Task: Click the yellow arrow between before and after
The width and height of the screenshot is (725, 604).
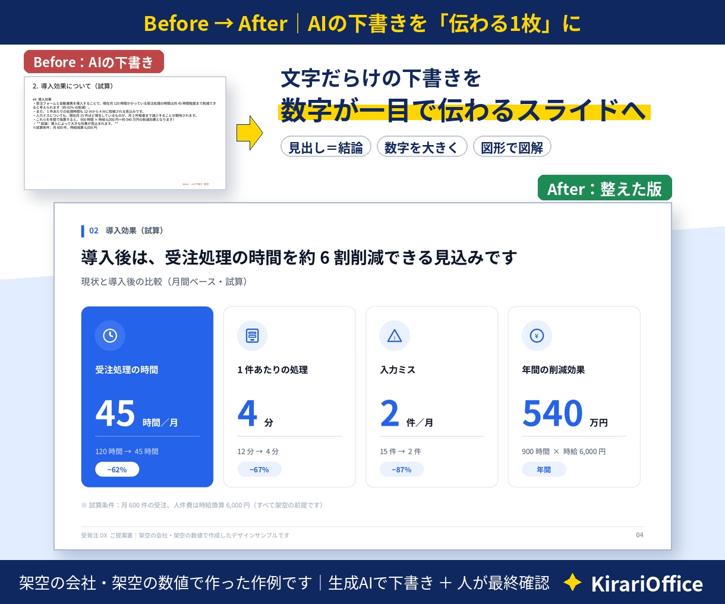Action: click(250, 133)
